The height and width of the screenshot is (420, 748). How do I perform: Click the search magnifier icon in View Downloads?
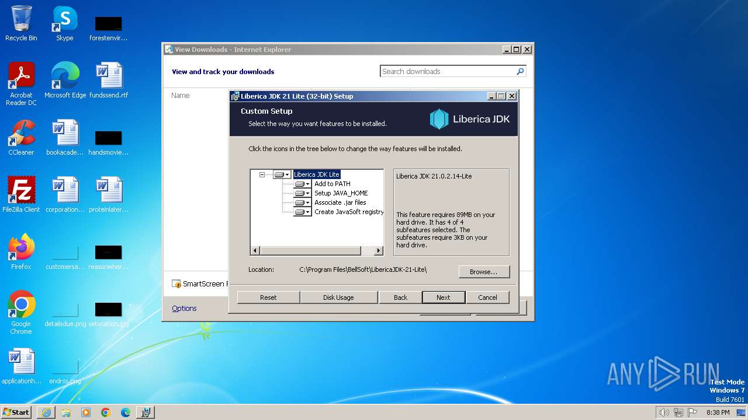520,71
